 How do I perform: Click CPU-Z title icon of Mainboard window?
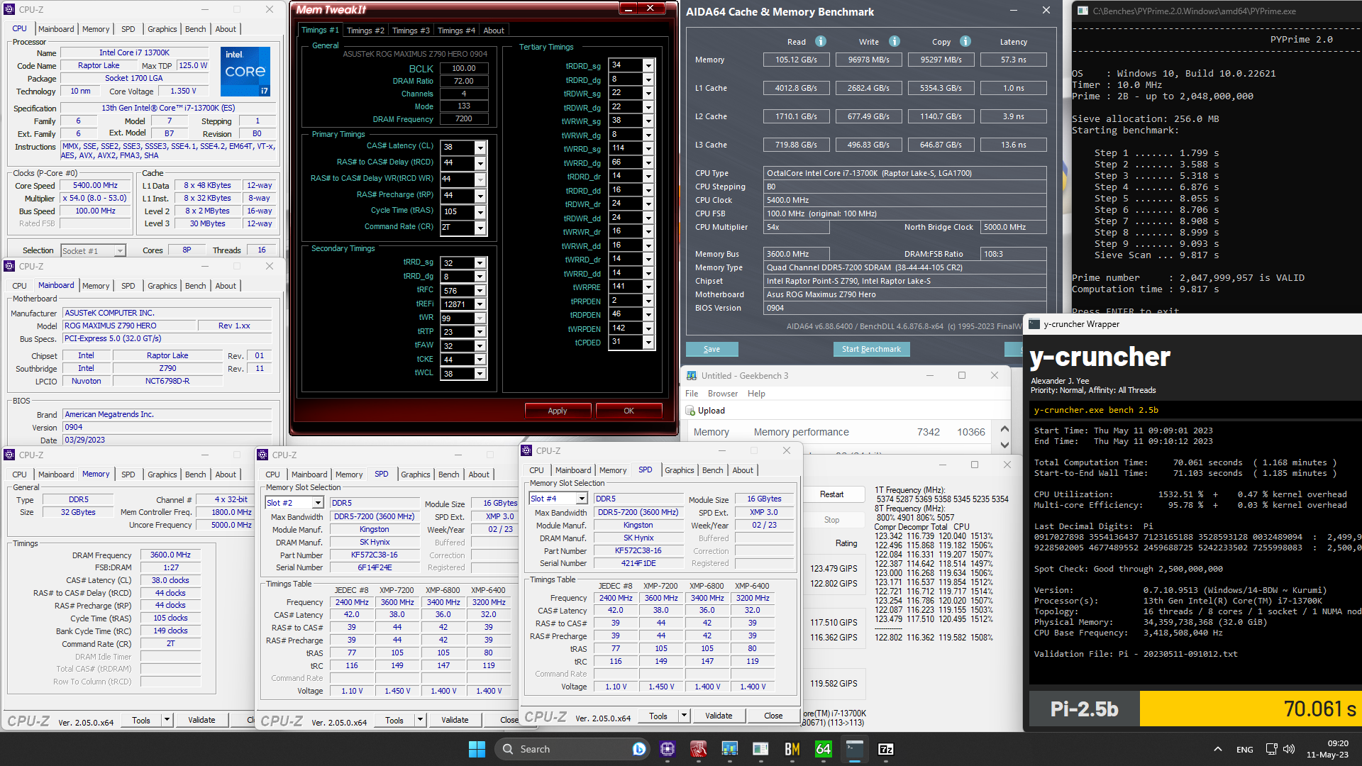coord(10,266)
